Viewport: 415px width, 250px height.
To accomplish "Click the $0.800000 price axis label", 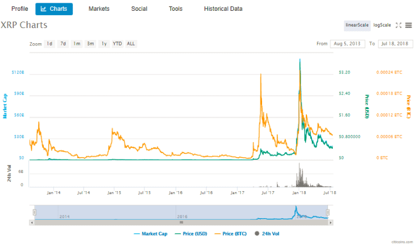I will click(350, 137).
